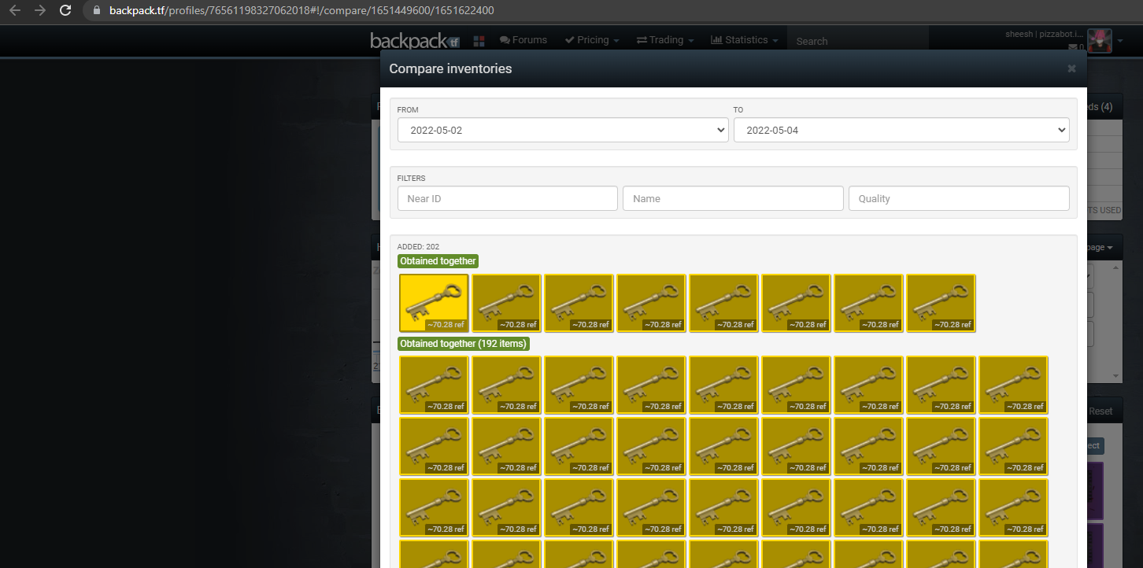Go back with the browser back arrow
1143x568 pixels.
click(15, 11)
